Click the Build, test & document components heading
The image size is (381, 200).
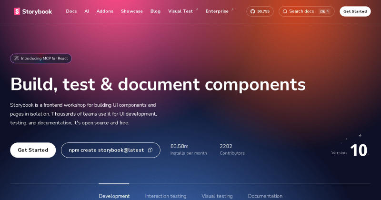[158, 84]
